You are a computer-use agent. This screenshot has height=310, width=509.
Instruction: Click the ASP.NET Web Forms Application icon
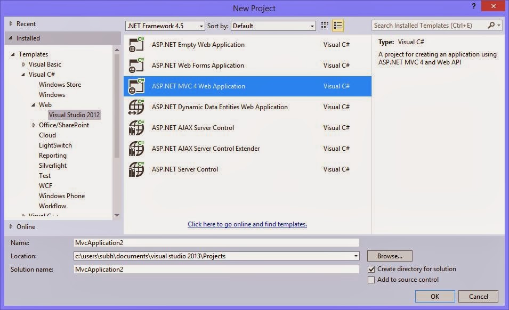(x=136, y=66)
